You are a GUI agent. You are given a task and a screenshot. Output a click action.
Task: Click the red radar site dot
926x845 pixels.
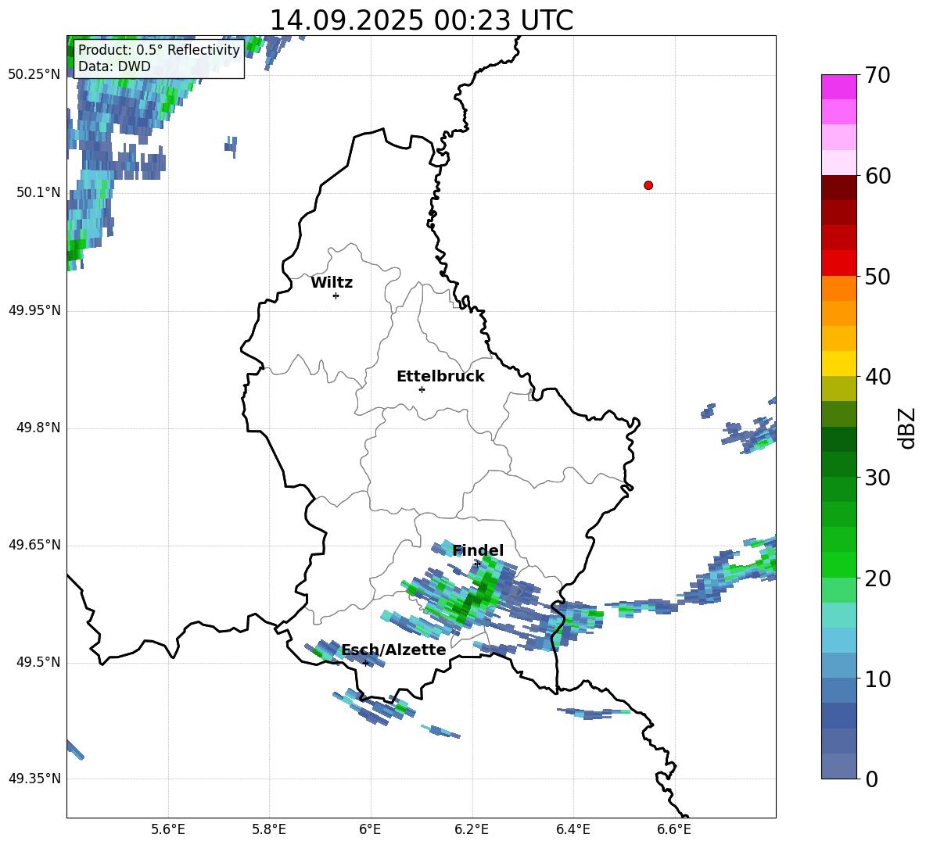648,185
